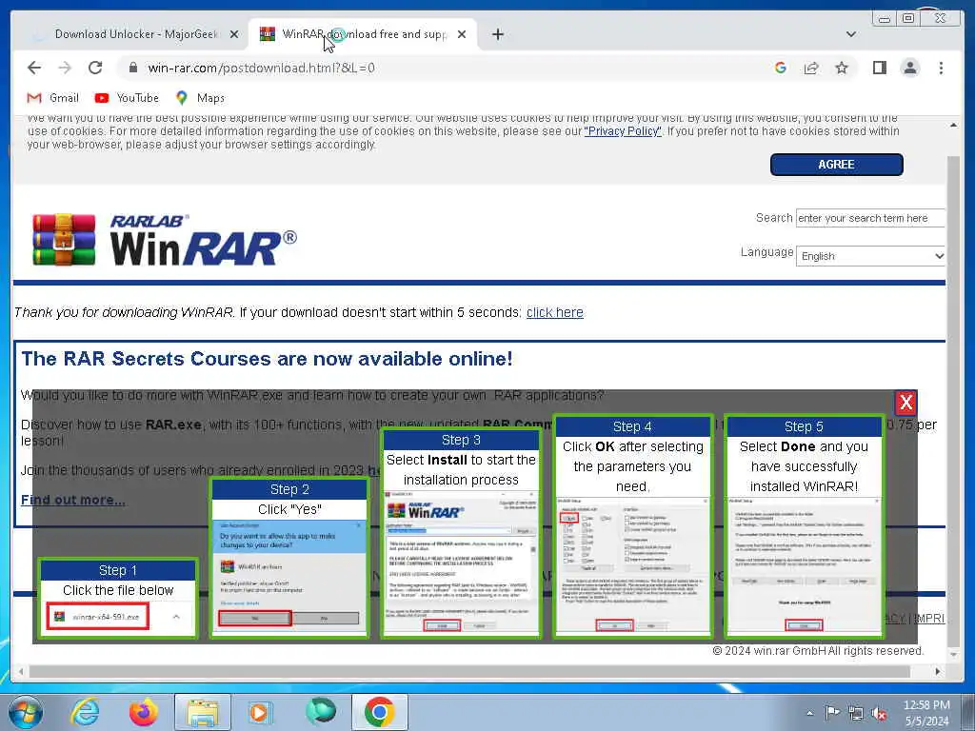
Task: Close the WinRAR download tab
Action: (462, 34)
